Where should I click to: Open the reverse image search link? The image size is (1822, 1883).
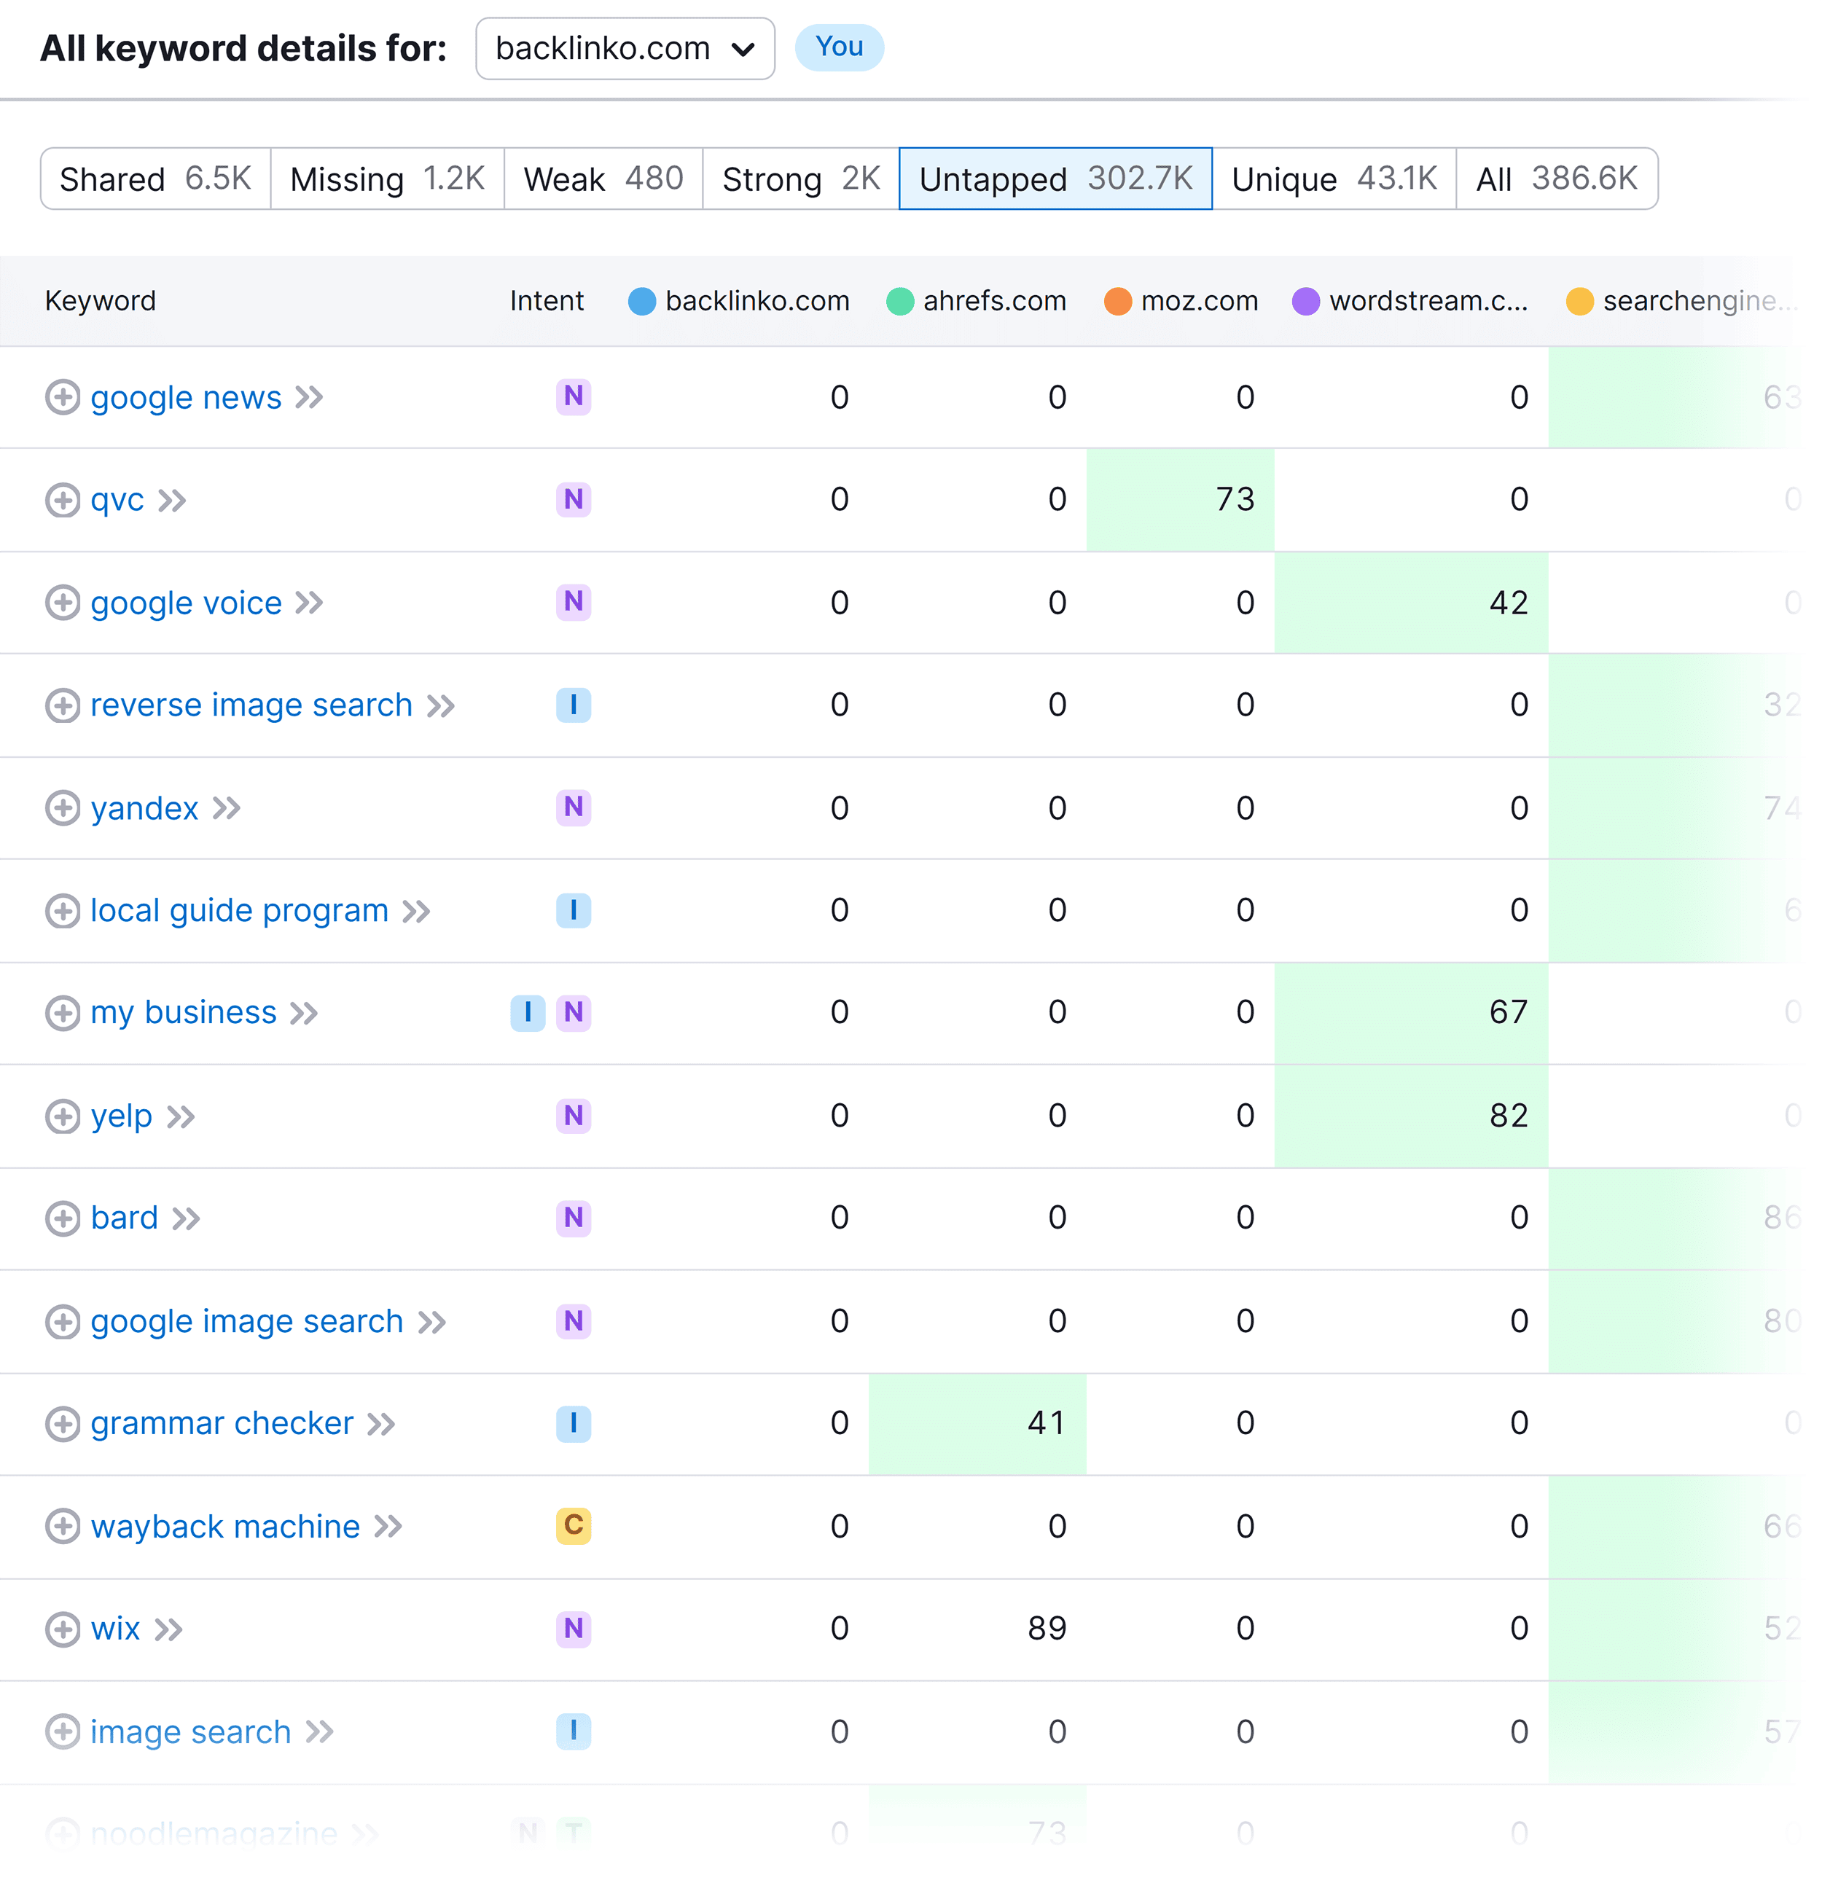click(x=251, y=706)
